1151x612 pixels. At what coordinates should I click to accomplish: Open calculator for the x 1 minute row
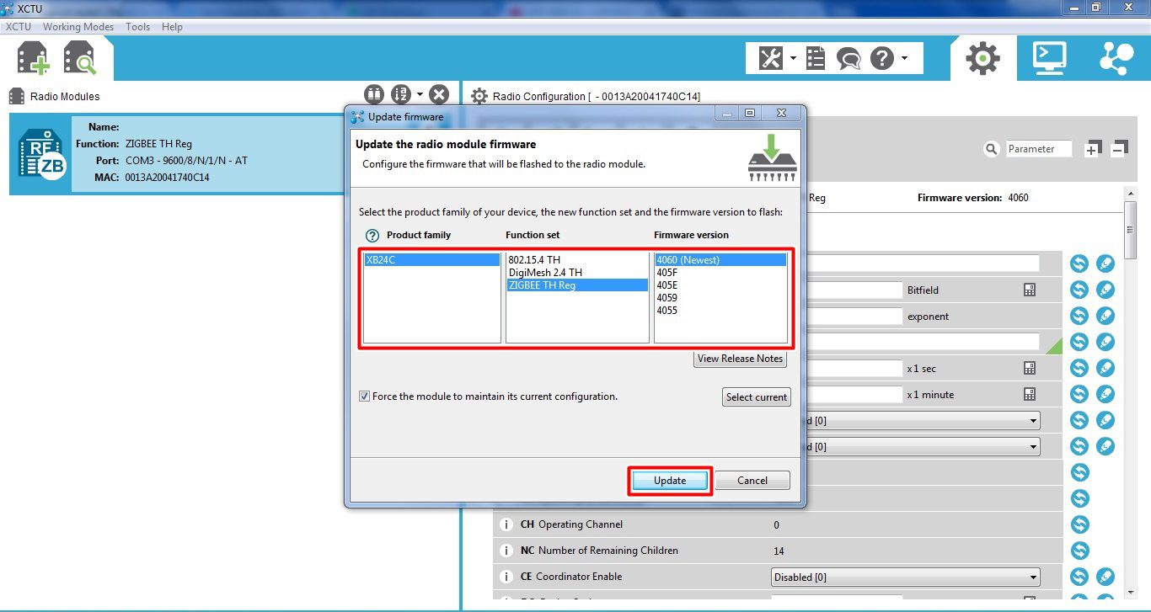1029,394
